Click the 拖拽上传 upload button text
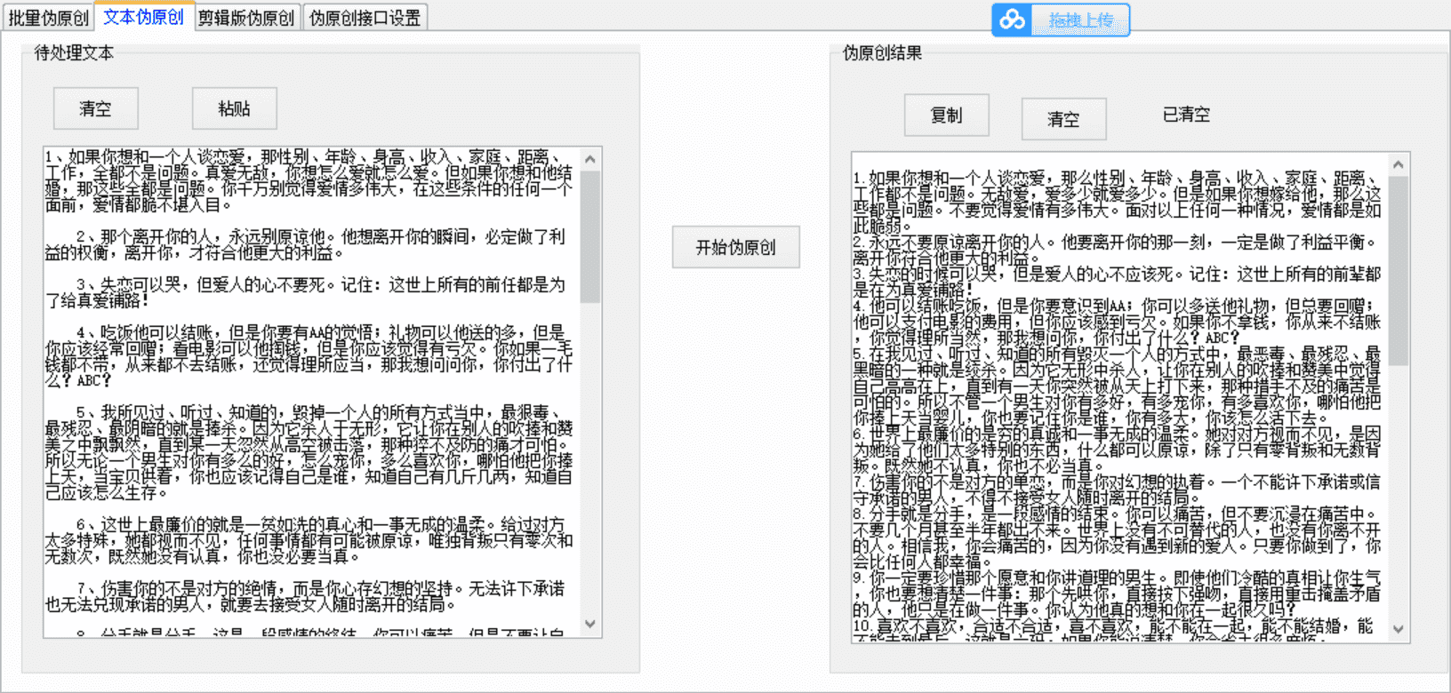 point(1080,20)
